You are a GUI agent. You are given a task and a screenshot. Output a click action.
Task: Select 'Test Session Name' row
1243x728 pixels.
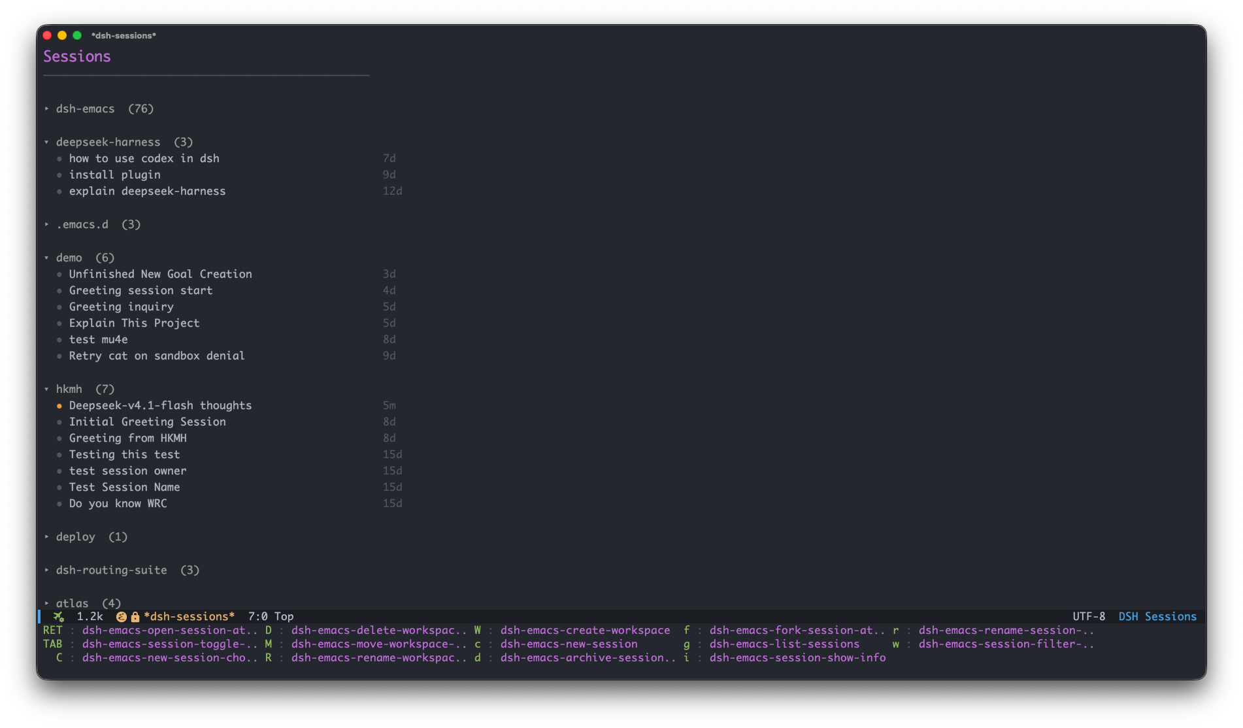pos(124,487)
